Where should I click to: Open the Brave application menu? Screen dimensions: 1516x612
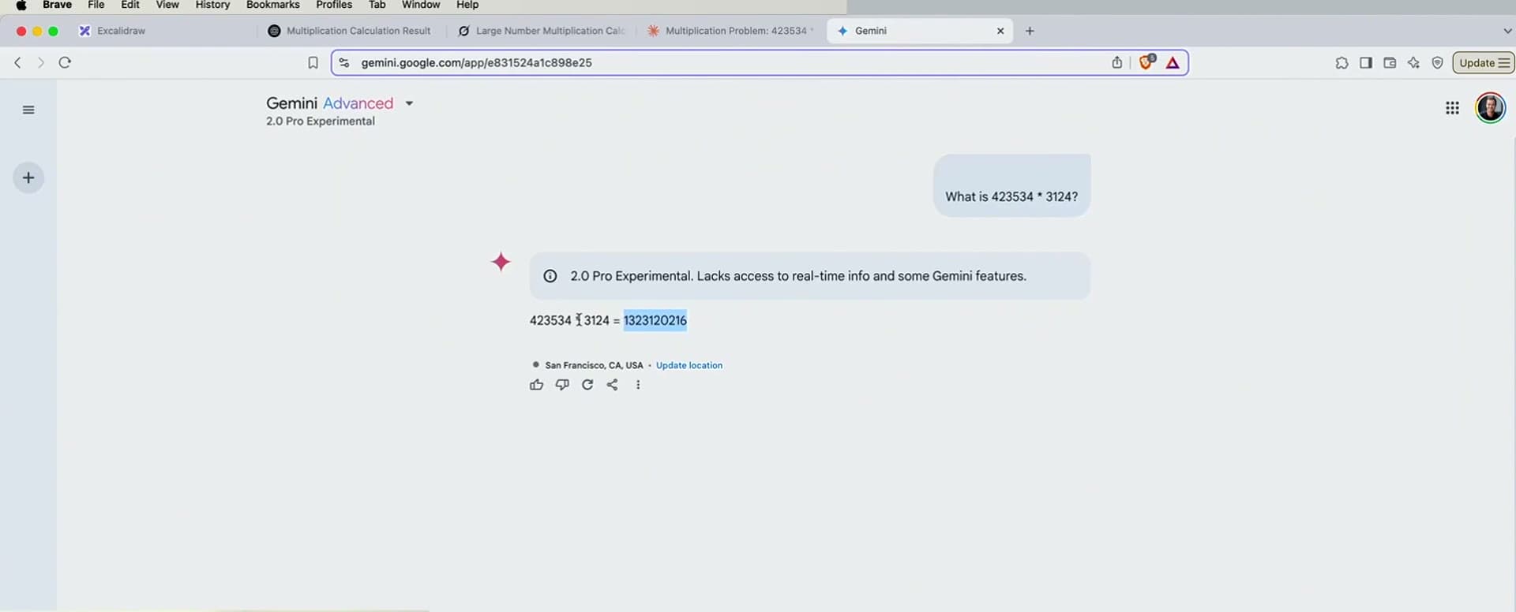coord(57,5)
